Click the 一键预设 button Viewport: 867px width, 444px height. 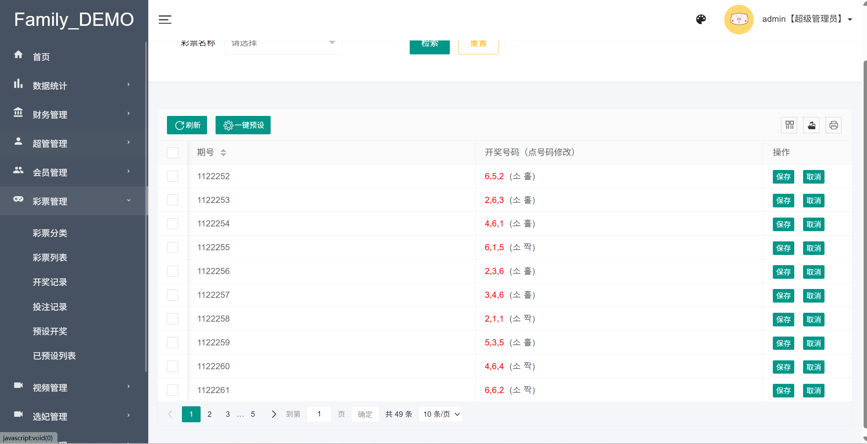click(243, 125)
